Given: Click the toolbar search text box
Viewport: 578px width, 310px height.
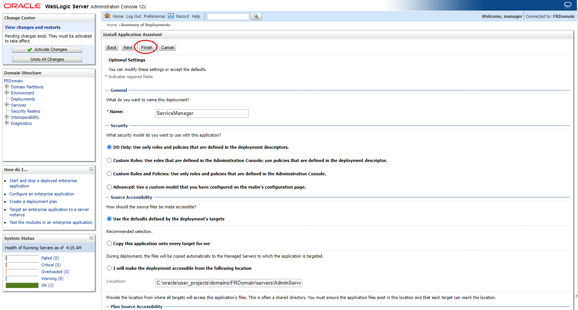Looking at the screenshot, I should [228, 17].
